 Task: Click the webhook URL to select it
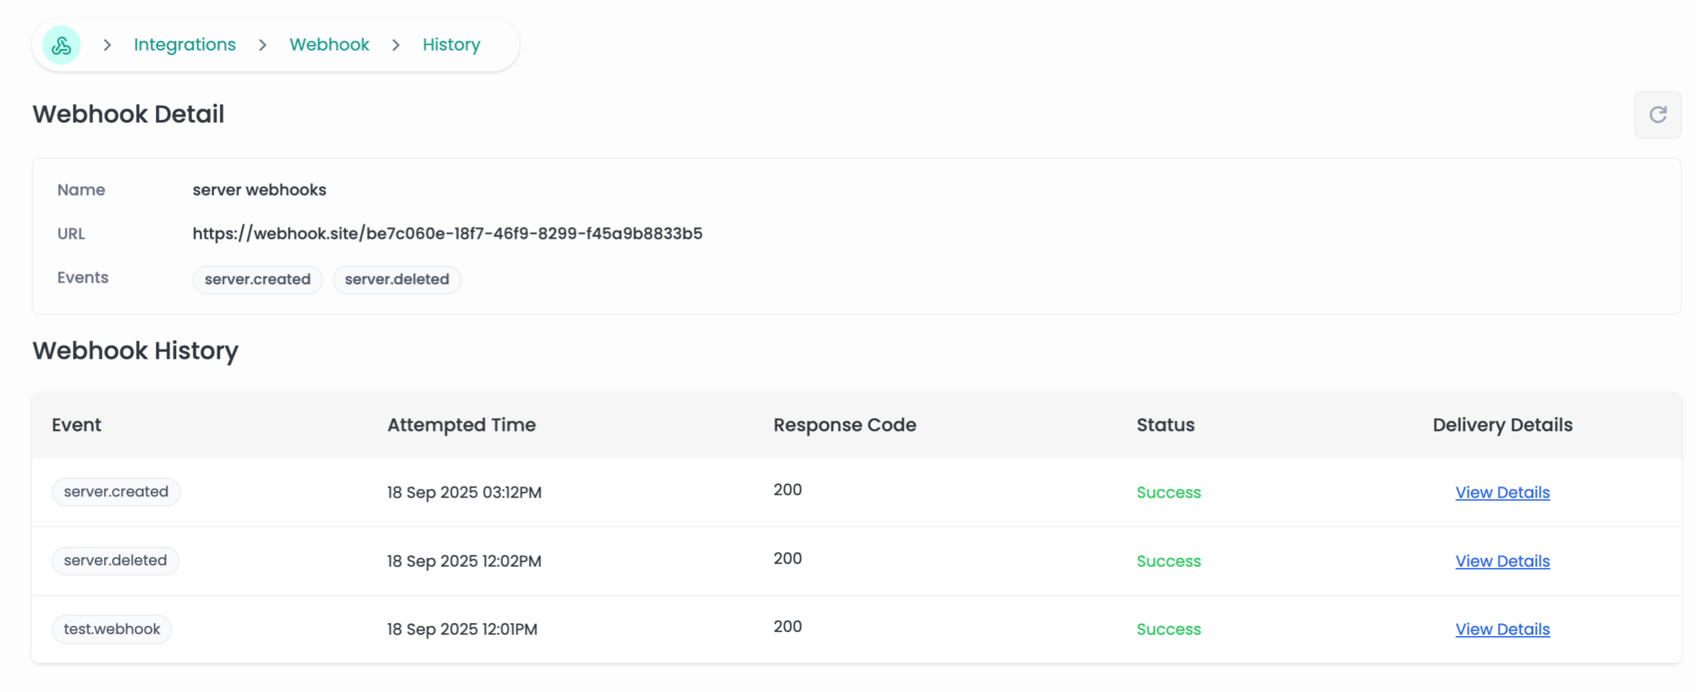click(x=447, y=233)
